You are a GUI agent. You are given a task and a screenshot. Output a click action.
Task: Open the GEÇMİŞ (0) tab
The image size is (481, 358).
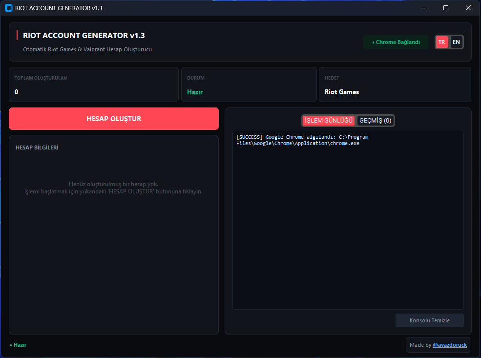375,121
